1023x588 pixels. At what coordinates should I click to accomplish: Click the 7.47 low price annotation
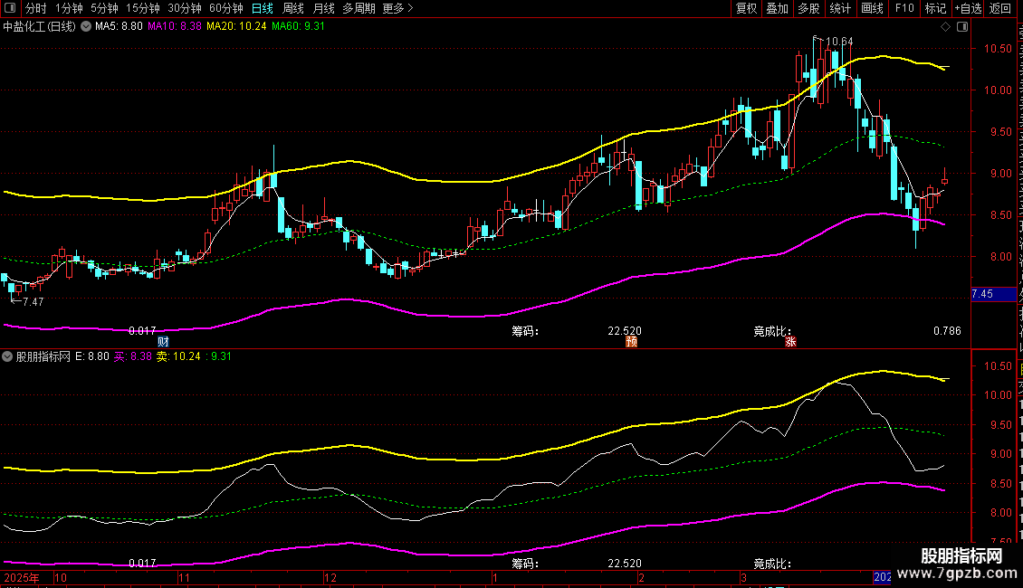[x=33, y=302]
